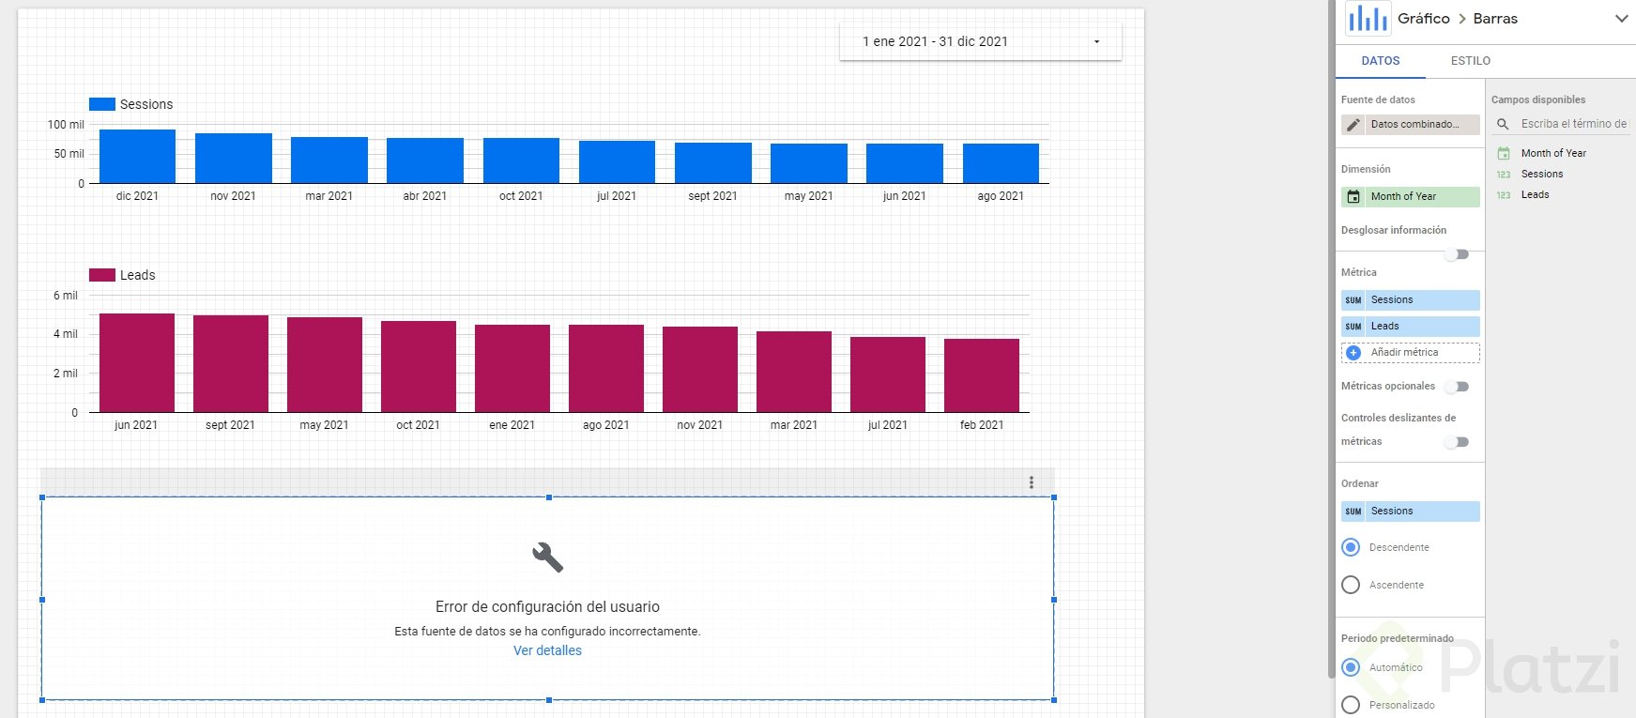This screenshot has height=718, width=1636.
Task: Click the dic 2021 Sessions bar
Action: click(137, 157)
